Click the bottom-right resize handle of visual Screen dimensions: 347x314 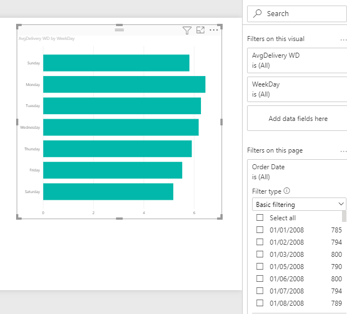coord(220,217)
